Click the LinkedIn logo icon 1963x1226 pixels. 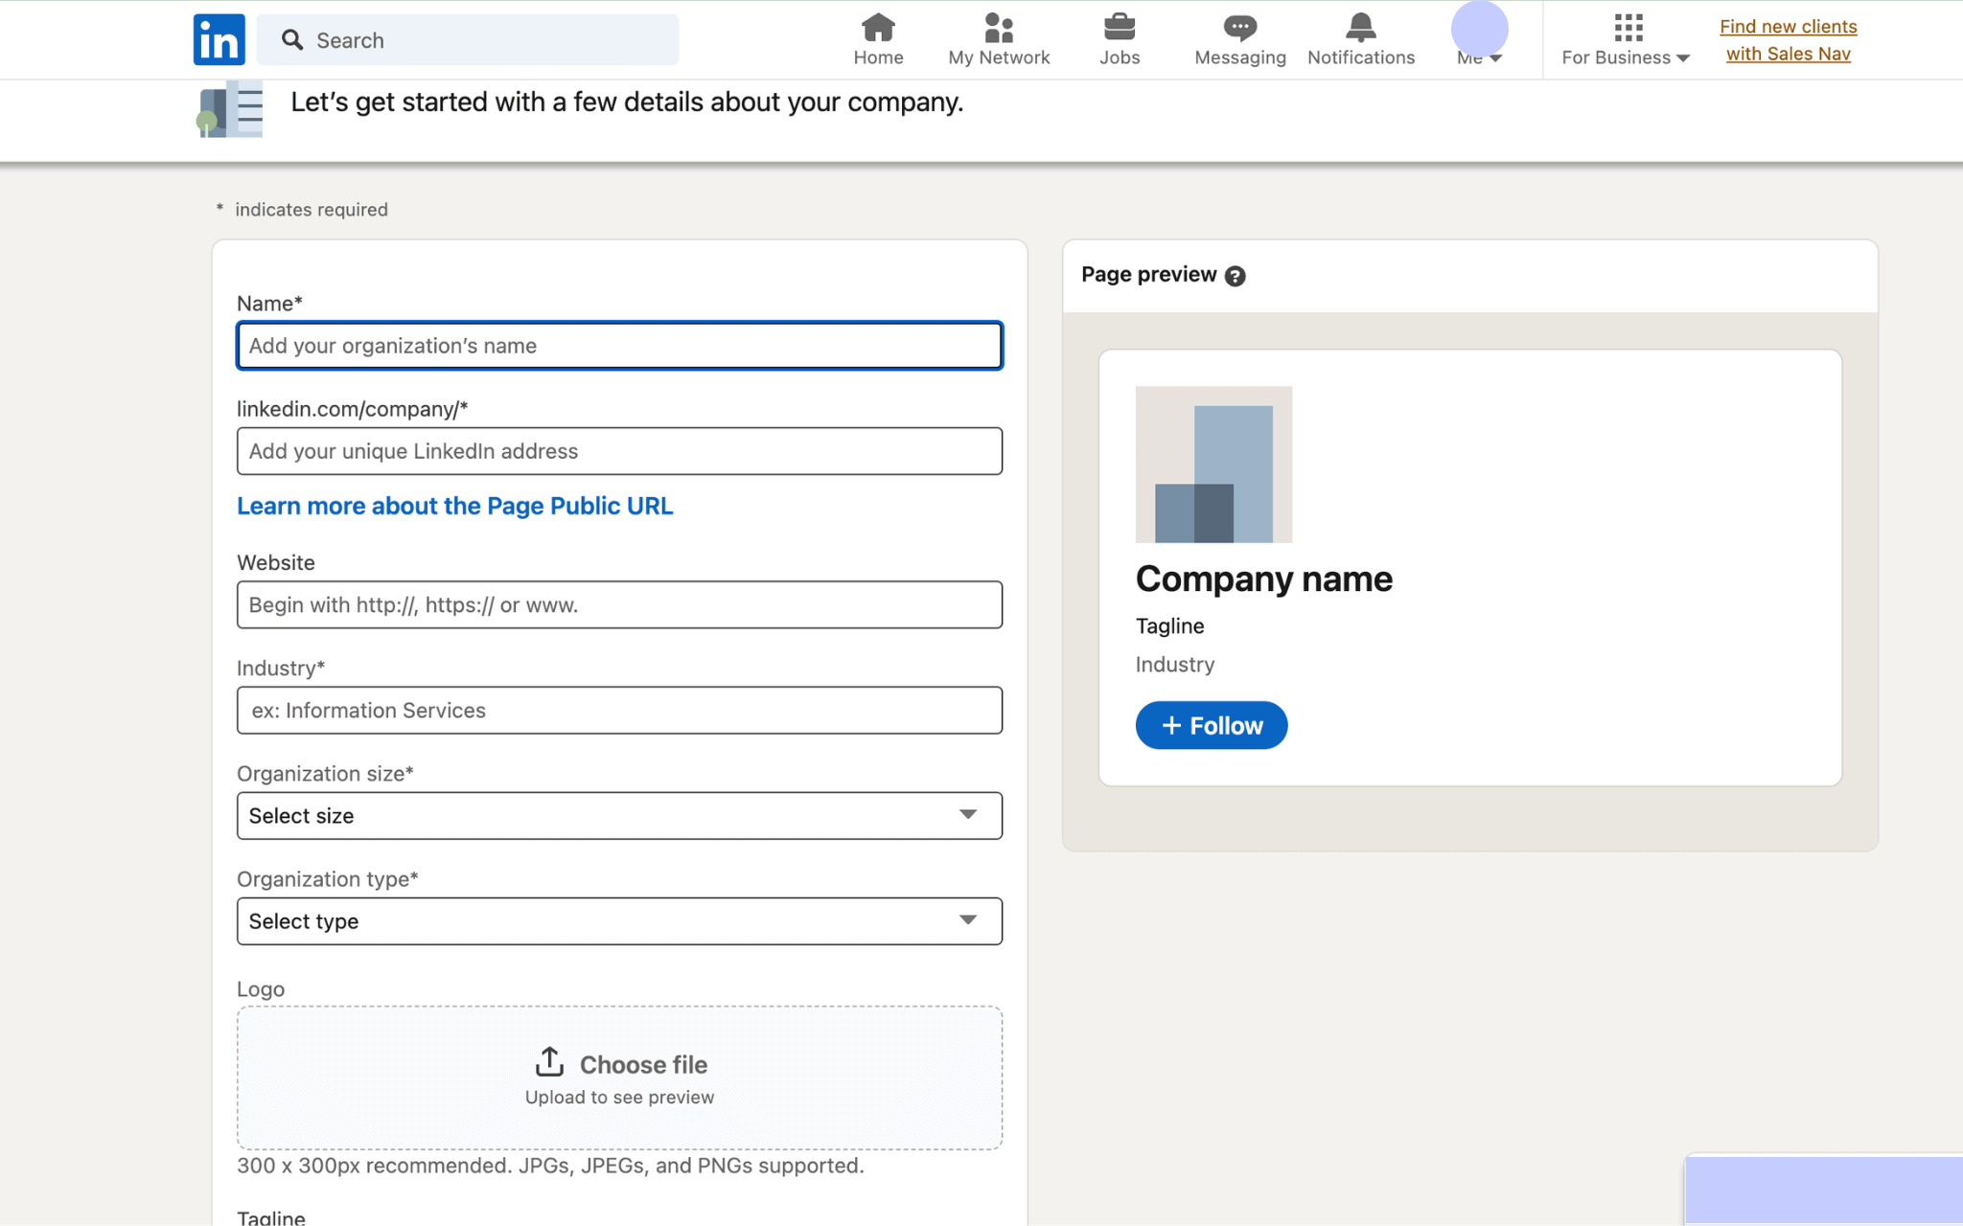[x=219, y=39]
